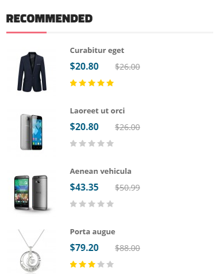Open the Aenean vehicula product link
Screen dimensions: 215x274
click(x=101, y=172)
